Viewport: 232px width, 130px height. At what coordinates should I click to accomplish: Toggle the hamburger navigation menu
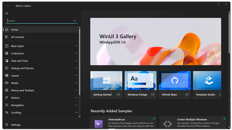7,14
